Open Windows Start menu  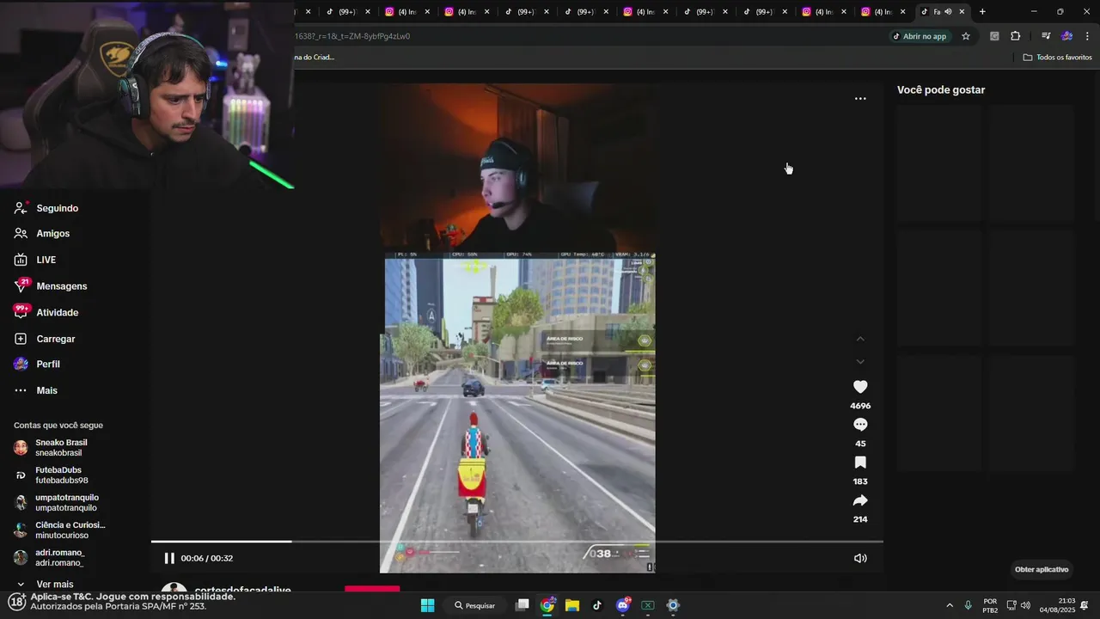427,605
